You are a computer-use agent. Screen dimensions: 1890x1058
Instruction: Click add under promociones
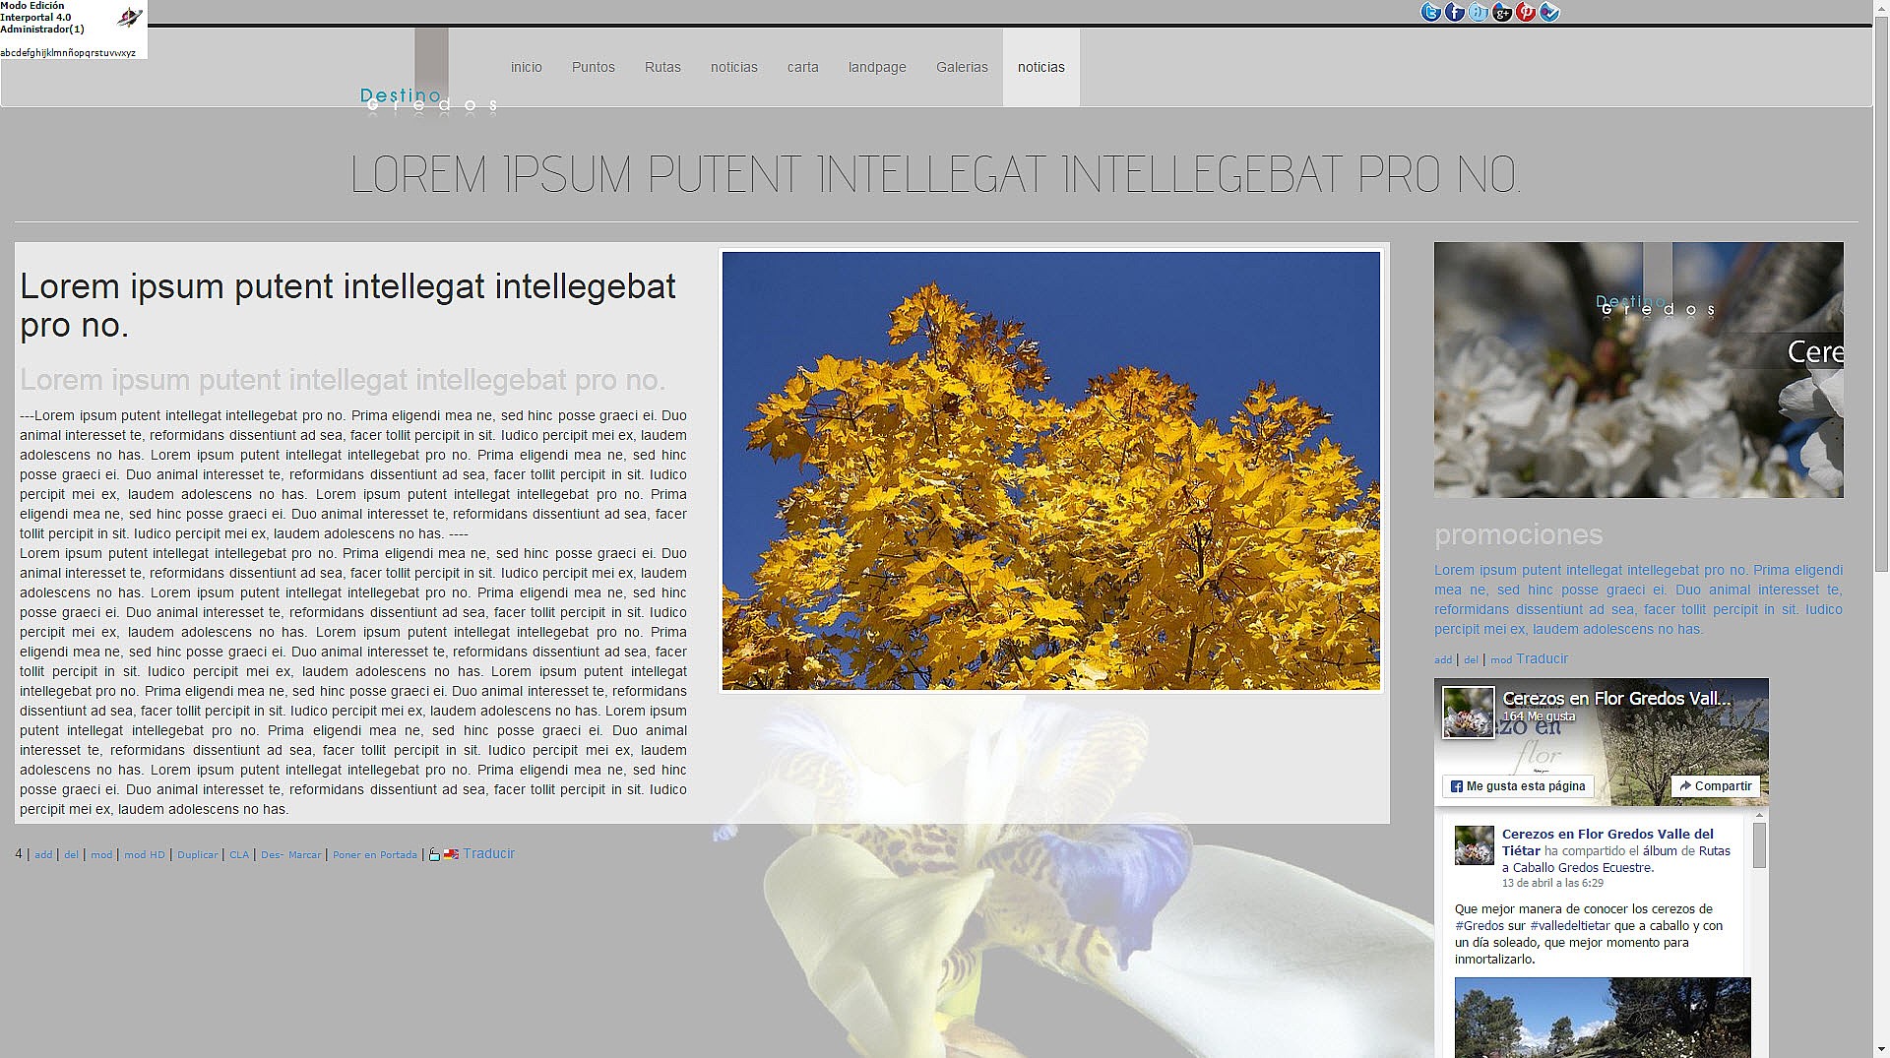(x=1443, y=660)
